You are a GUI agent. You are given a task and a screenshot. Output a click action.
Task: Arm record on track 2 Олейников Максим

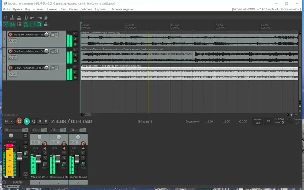pyautogui.click(x=11, y=51)
